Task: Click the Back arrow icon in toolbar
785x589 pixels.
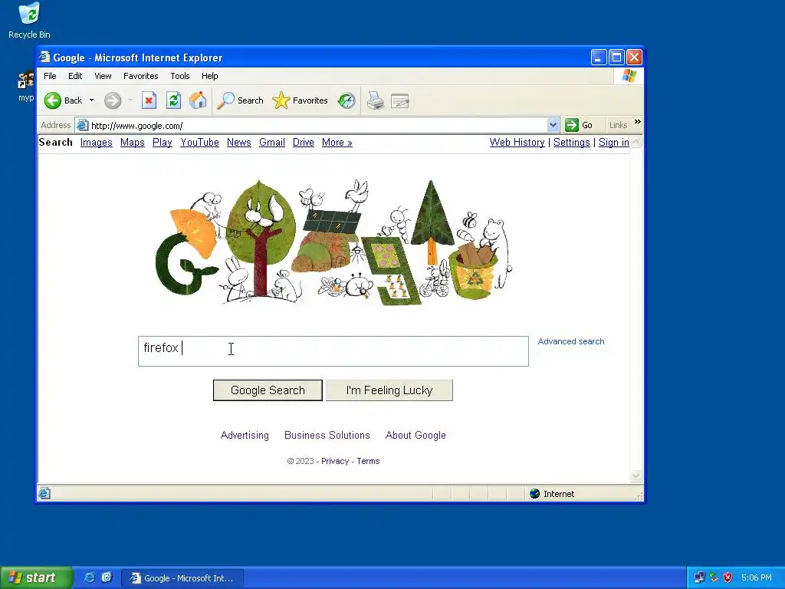Action: [53, 100]
